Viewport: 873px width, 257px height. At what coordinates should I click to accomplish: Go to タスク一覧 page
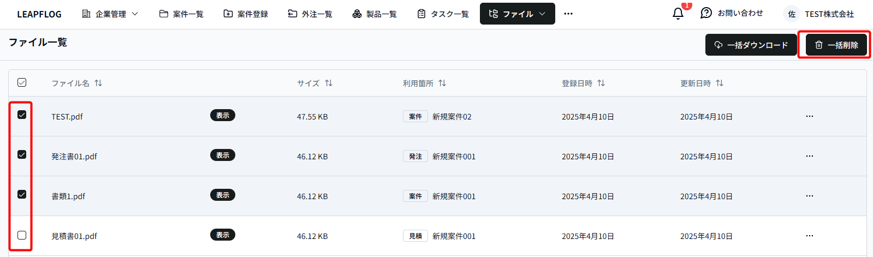click(443, 14)
